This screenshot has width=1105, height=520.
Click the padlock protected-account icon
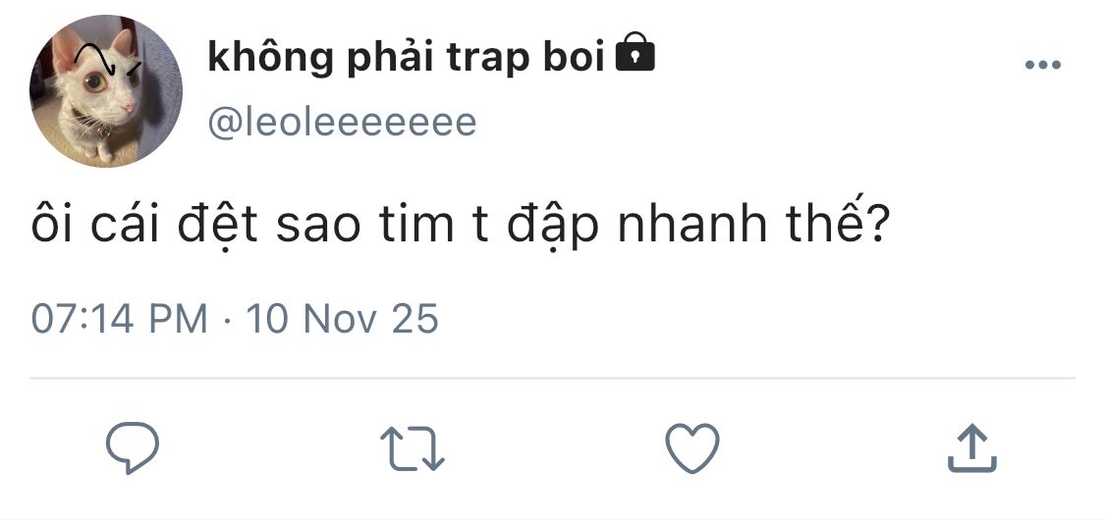tap(635, 52)
